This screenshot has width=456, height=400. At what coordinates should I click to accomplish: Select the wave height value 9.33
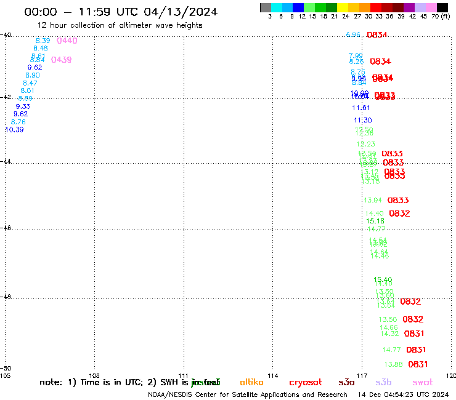point(23,106)
